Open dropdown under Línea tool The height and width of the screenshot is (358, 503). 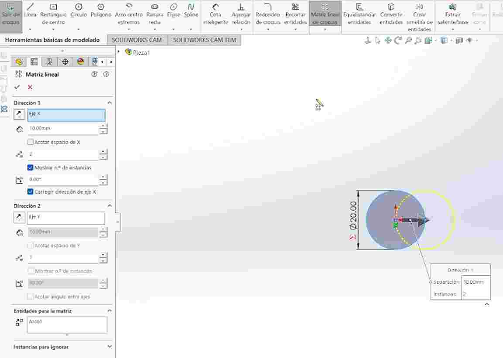click(30, 29)
